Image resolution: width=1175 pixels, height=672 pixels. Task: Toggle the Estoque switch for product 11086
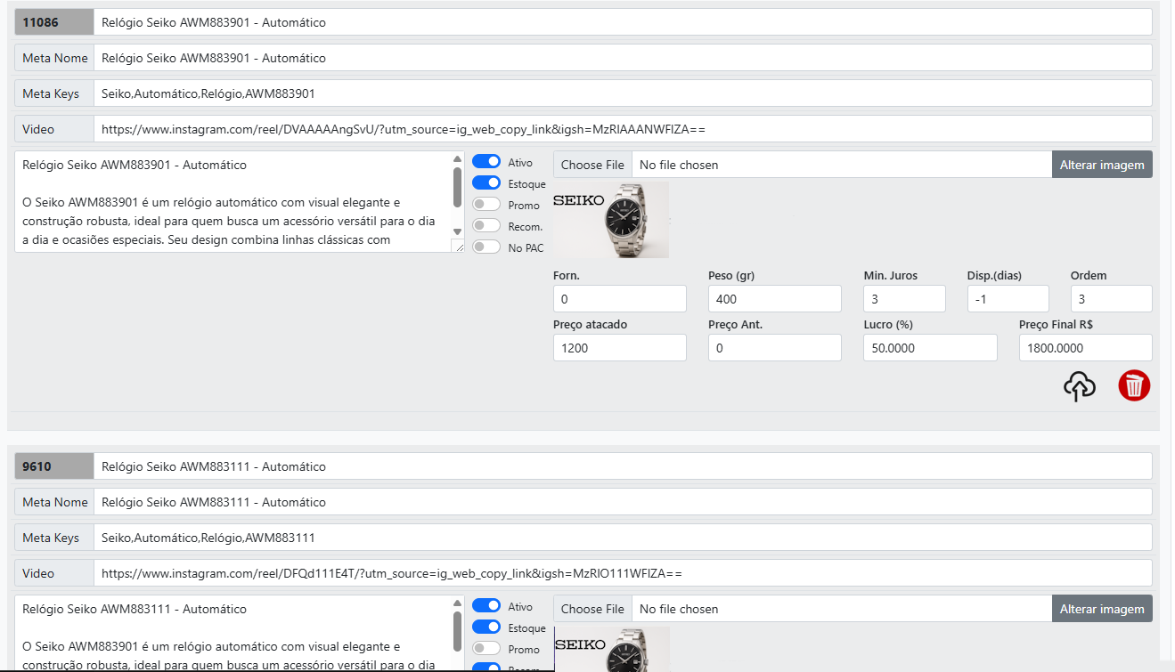point(486,182)
